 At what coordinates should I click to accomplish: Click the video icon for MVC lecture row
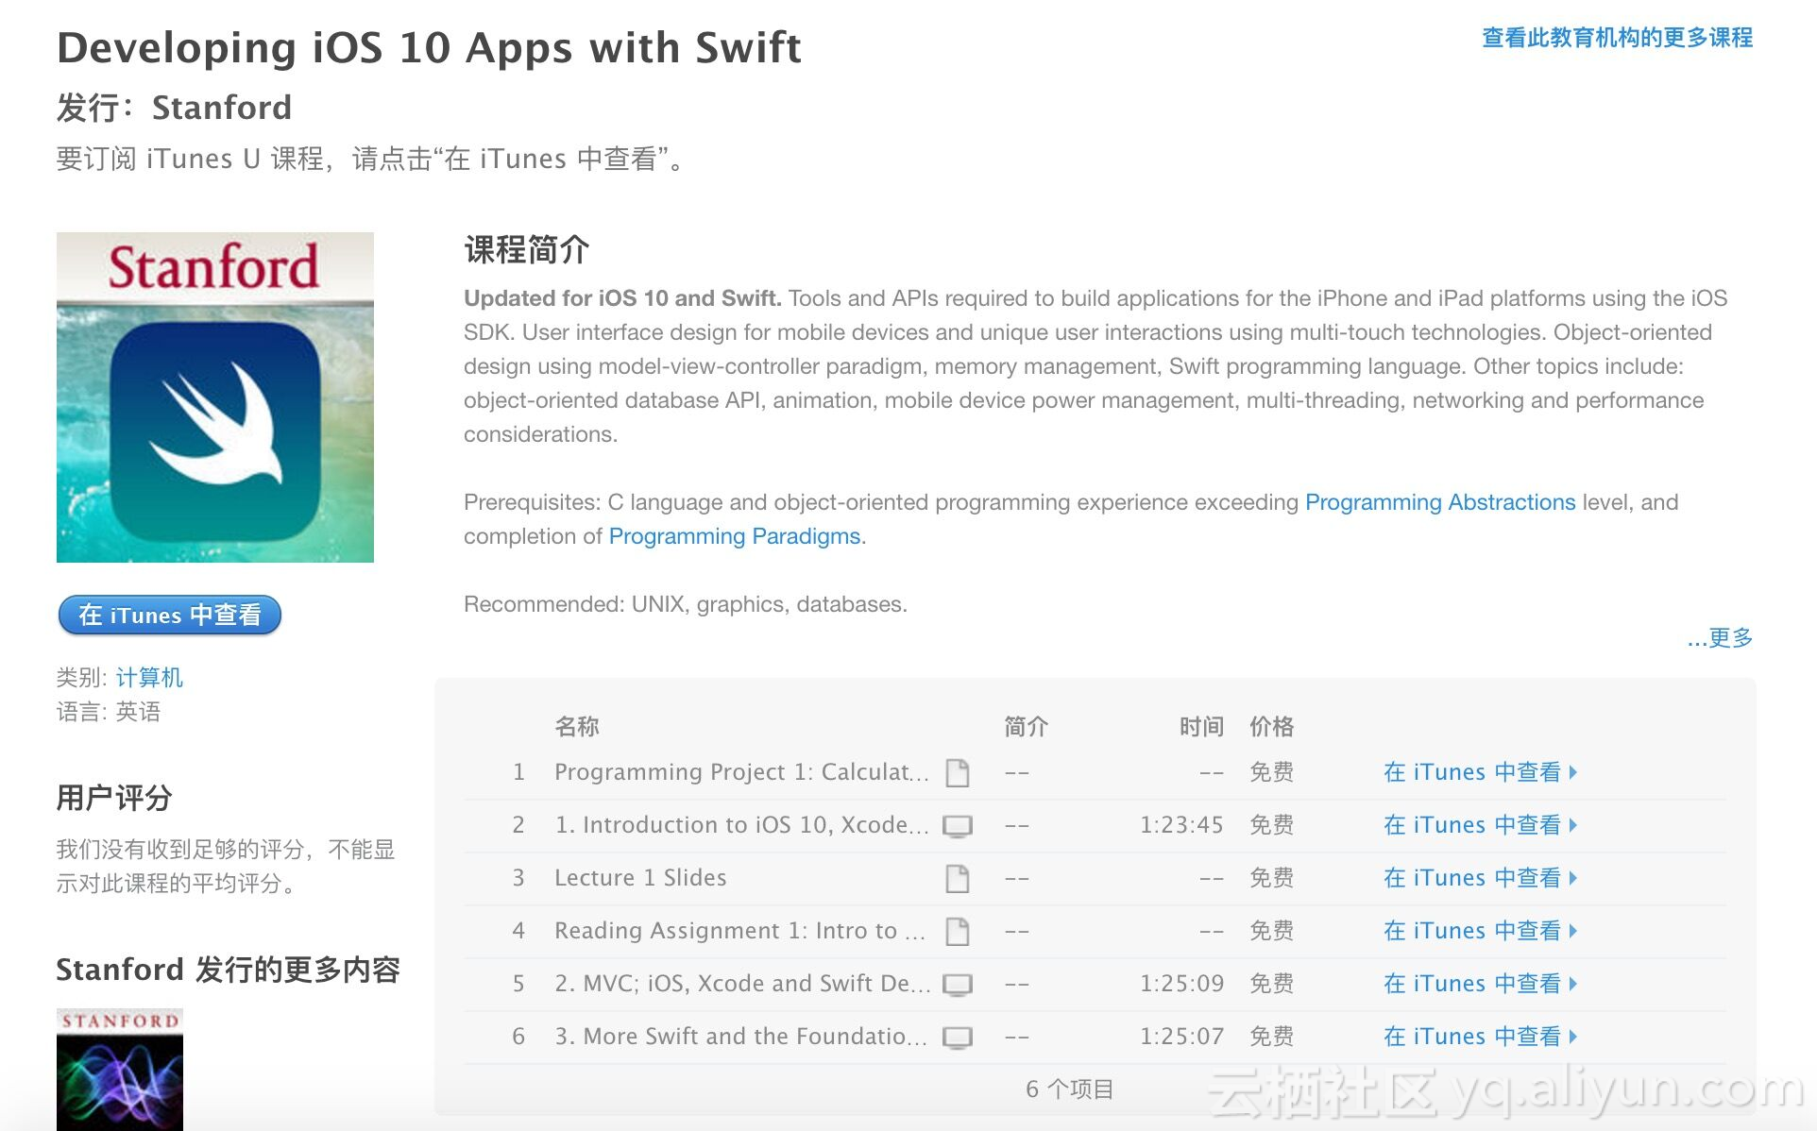(958, 985)
